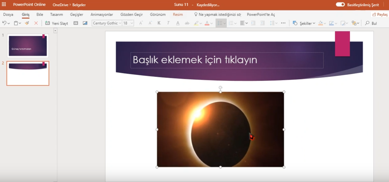This screenshot has width=389, height=182.
Task: Select the first slide thumbnail
Action: point(28,46)
